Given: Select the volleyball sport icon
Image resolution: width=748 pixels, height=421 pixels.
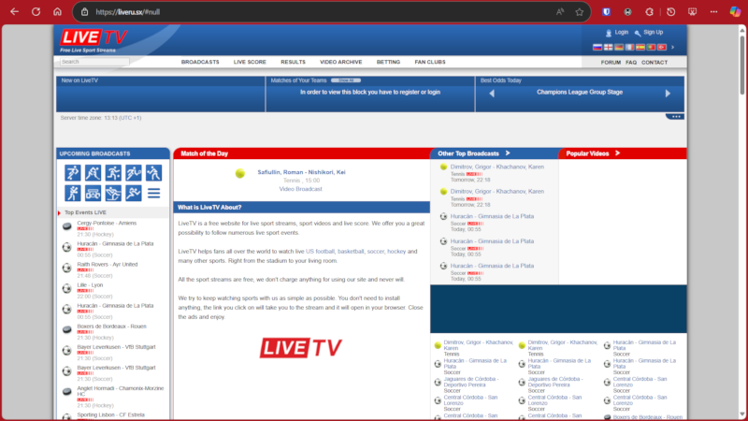Looking at the screenshot, I should 153,173.
